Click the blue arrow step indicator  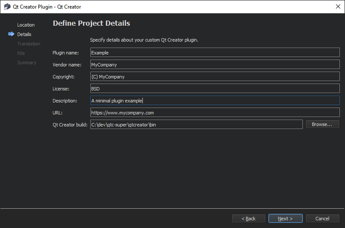(x=11, y=34)
